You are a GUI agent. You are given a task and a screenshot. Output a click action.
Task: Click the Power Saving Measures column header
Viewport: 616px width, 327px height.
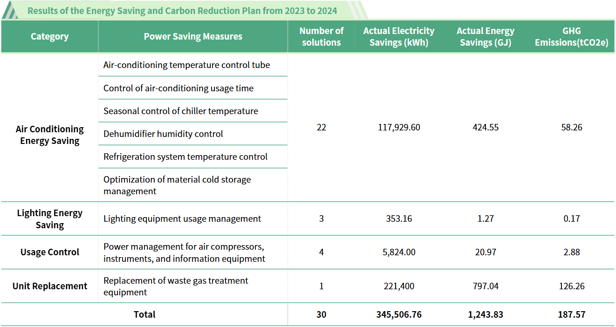pyautogui.click(x=193, y=36)
